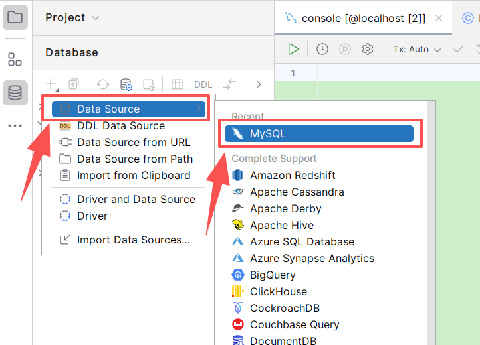Select Azure SQL Database
480x345 pixels.
319,241
